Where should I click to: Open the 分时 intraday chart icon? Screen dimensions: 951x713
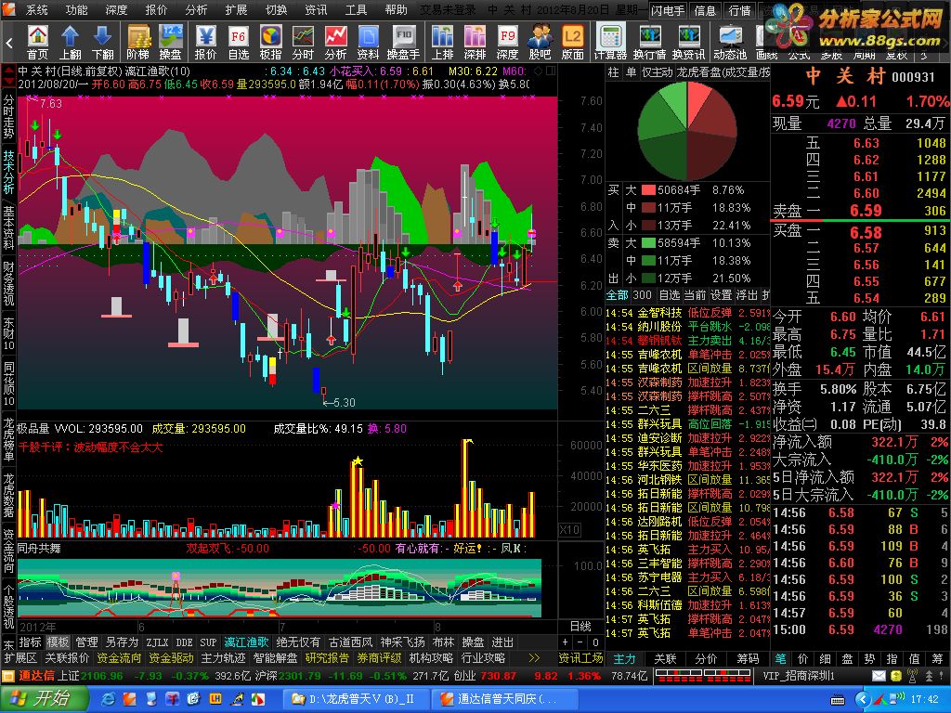[x=303, y=42]
